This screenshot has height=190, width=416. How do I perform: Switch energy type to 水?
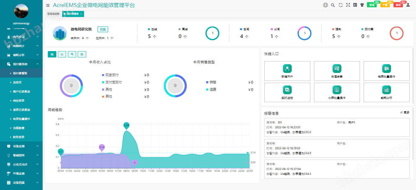tap(62, 54)
